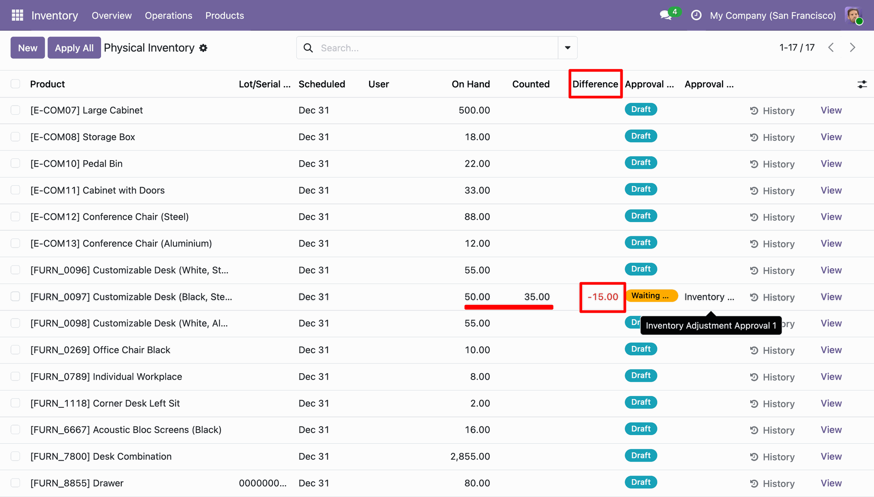Go to next page arrow
The height and width of the screenshot is (497, 874).
coord(853,47)
